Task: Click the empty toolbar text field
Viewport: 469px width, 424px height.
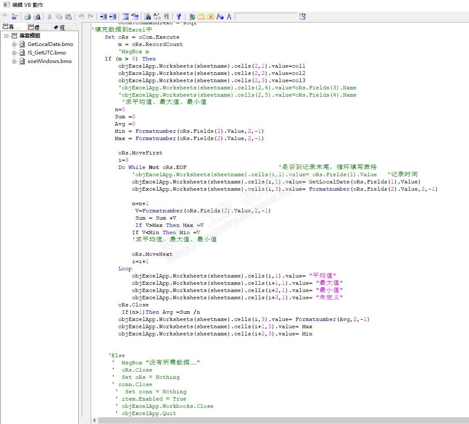Action: click(266, 17)
